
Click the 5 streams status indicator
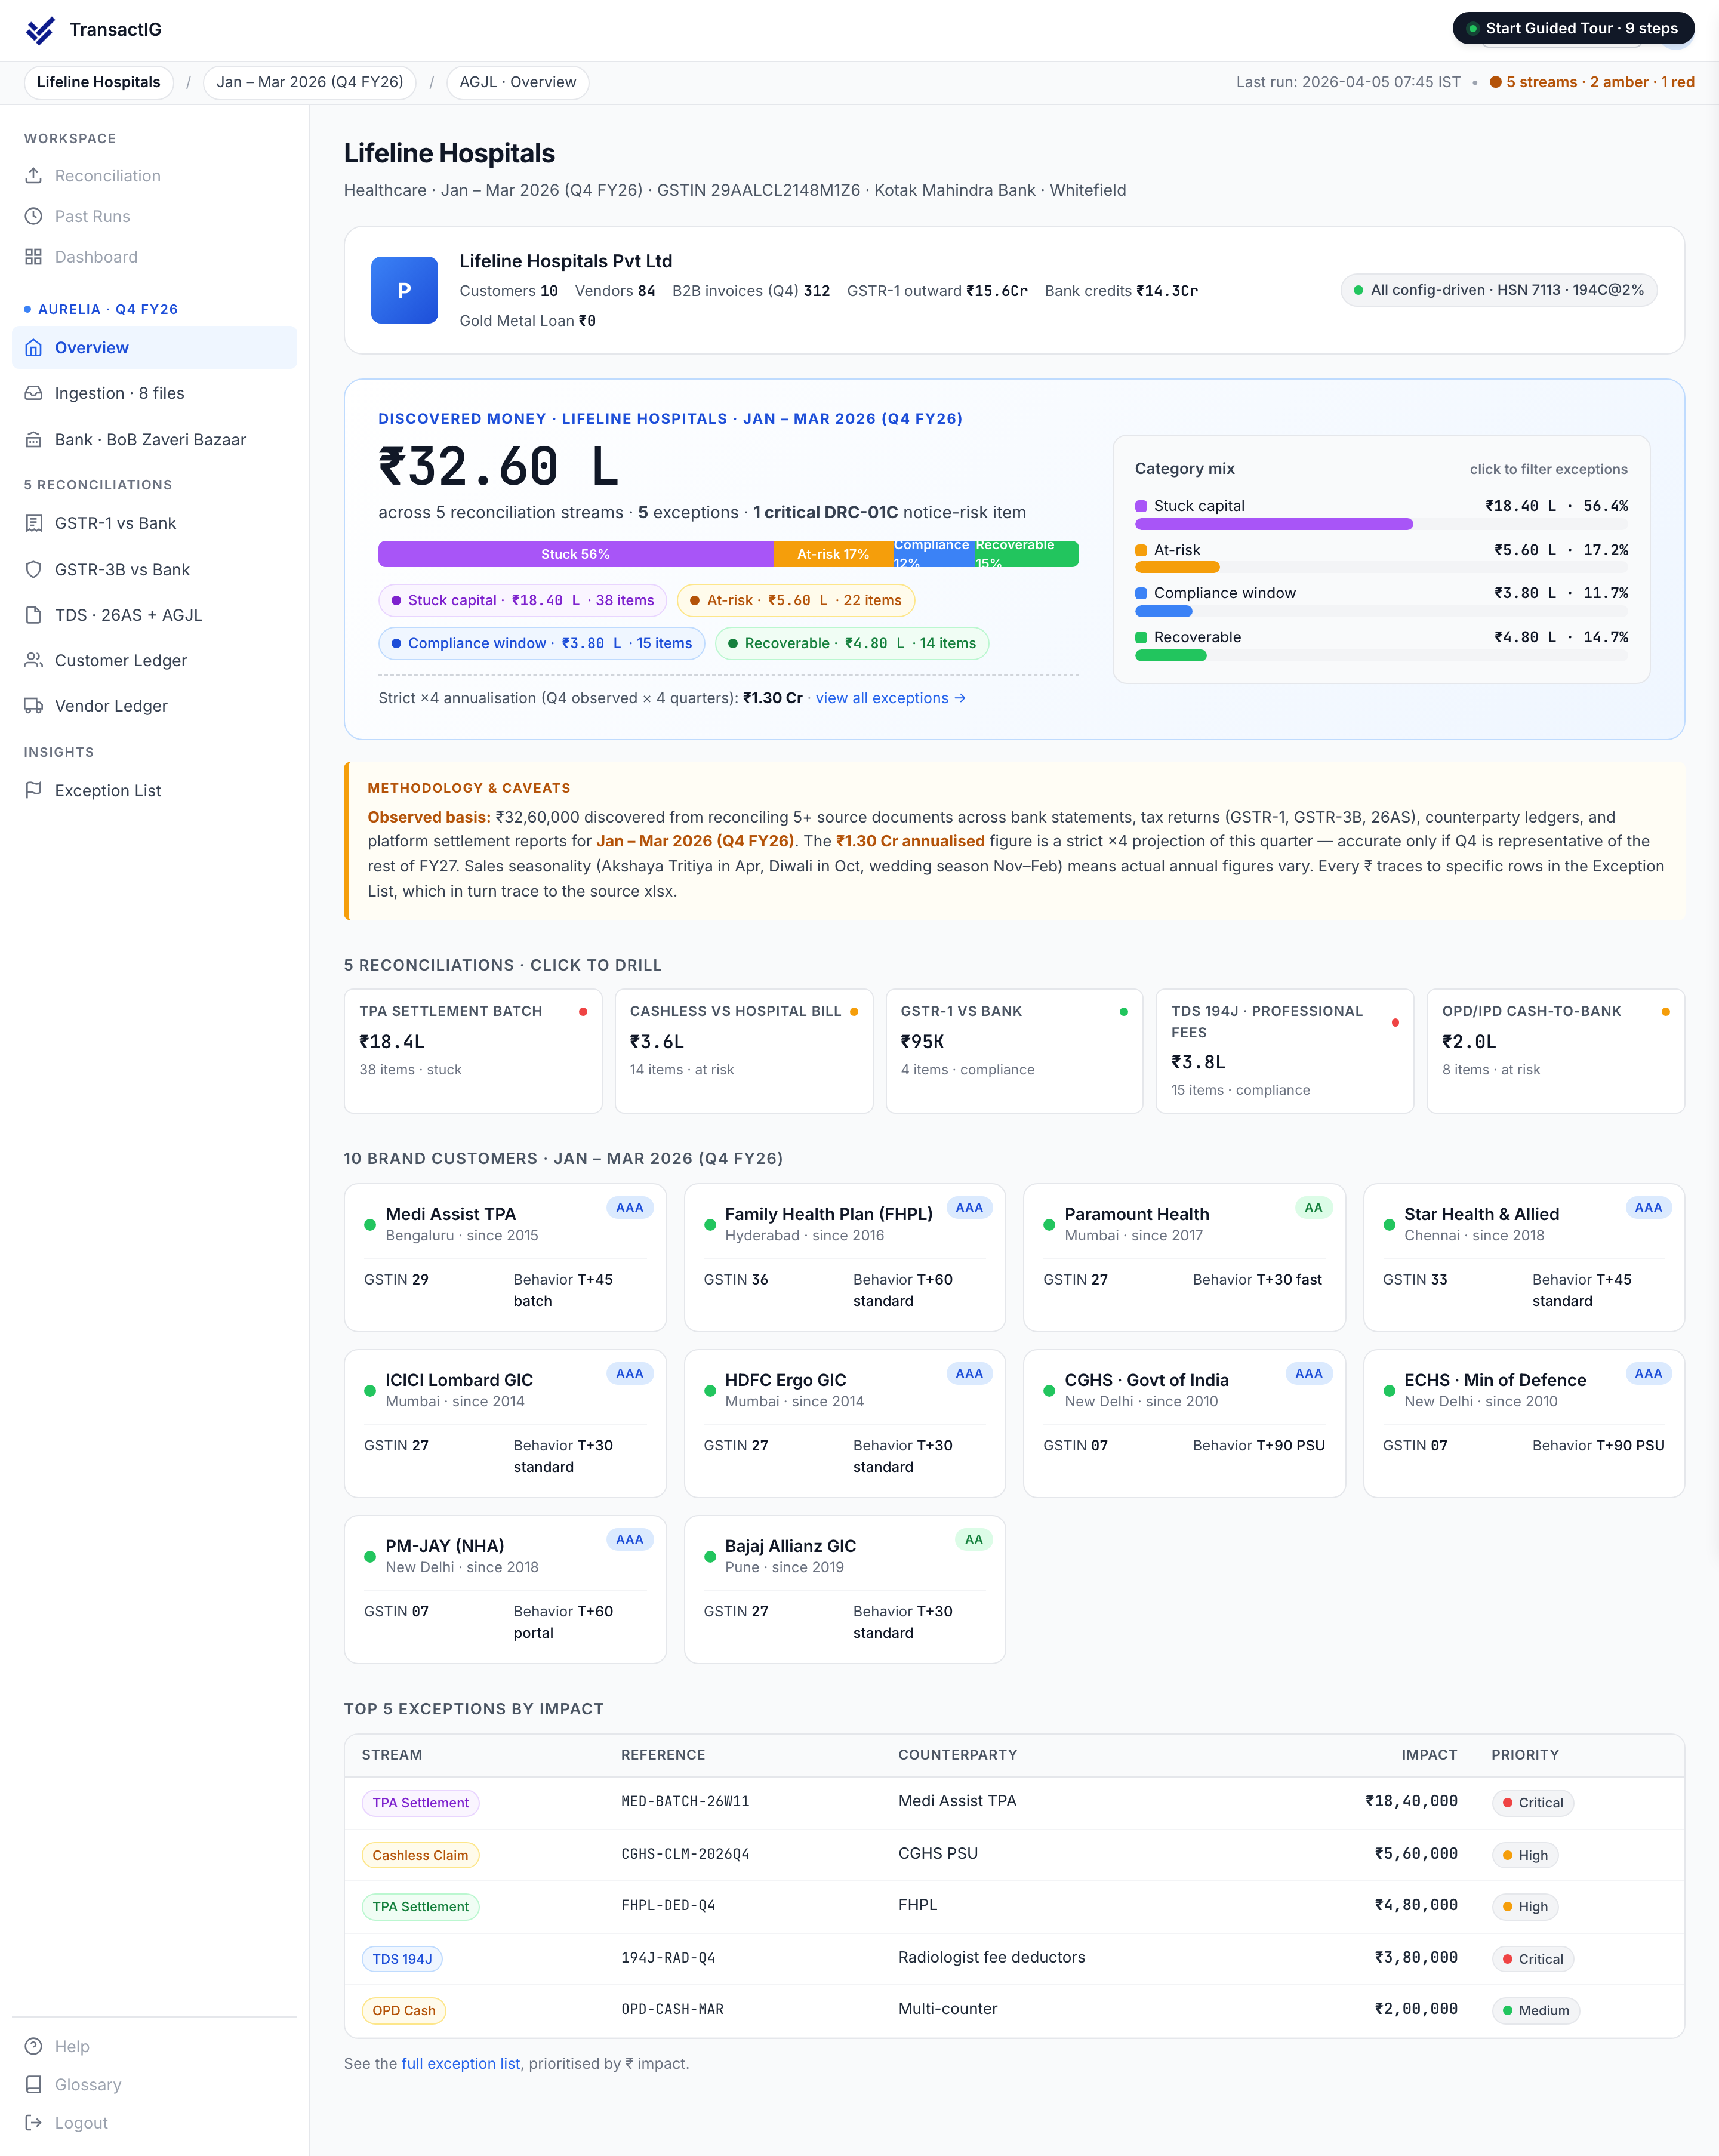click(x=1592, y=82)
